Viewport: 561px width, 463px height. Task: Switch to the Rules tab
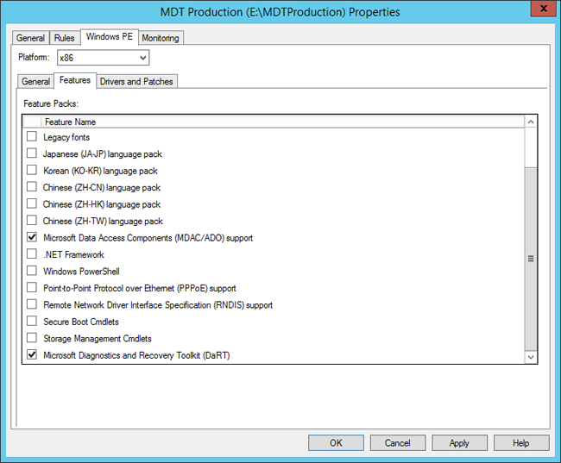[64, 38]
